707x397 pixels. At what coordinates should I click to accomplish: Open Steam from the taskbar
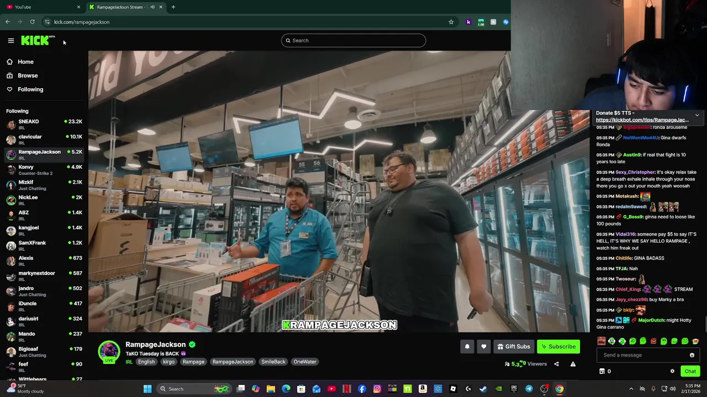pos(483,389)
